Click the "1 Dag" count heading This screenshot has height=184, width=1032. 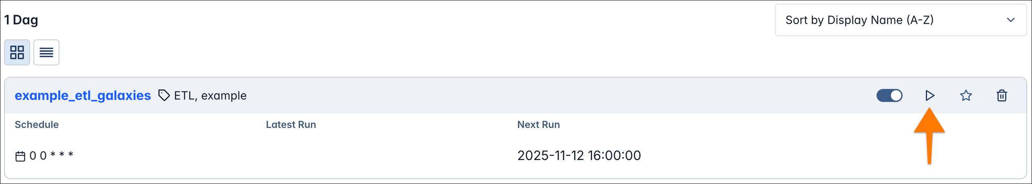pyautogui.click(x=21, y=20)
